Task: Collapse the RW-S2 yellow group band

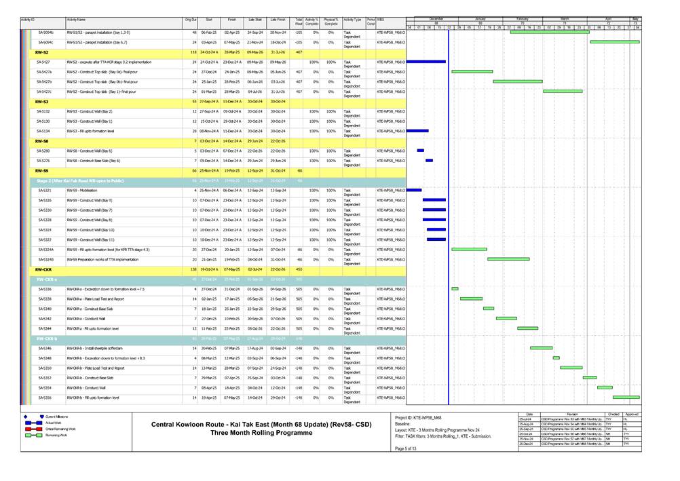Action: (x=41, y=52)
